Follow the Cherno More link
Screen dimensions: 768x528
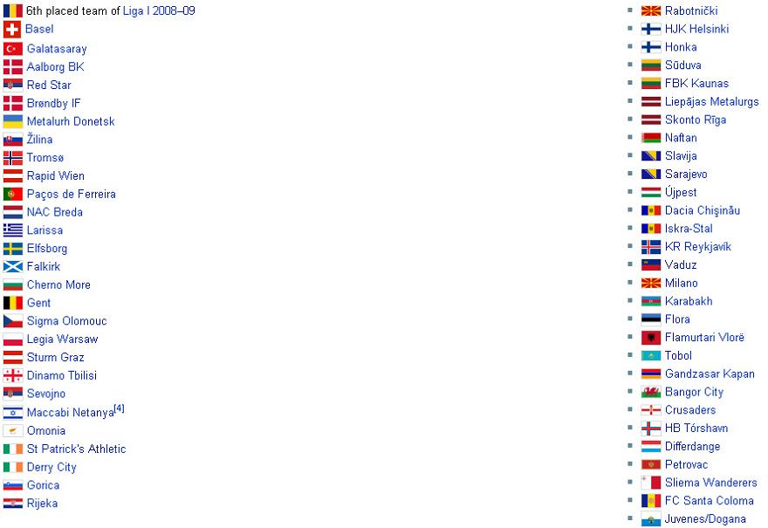point(58,285)
